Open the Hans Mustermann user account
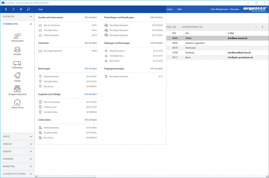The image size is (269, 178). pyautogui.click(x=225, y=9)
